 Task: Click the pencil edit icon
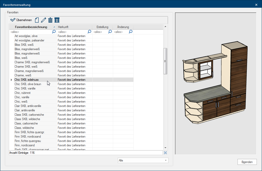coord(43,20)
